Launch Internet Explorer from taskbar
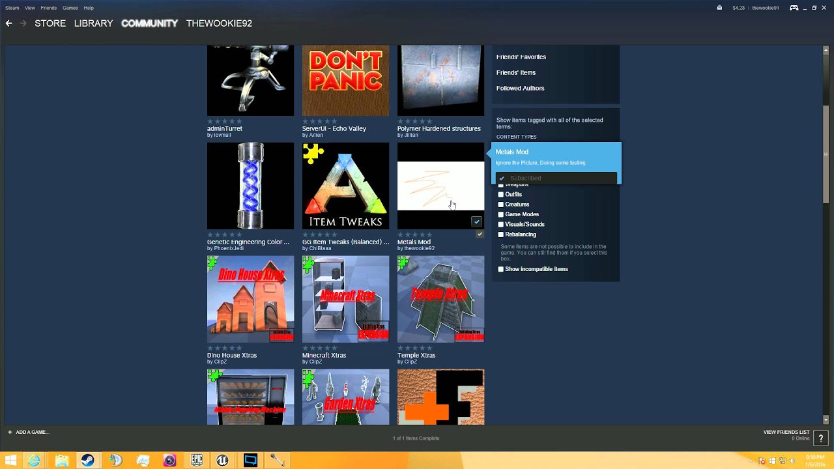Image resolution: width=834 pixels, height=469 pixels. click(x=34, y=461)
